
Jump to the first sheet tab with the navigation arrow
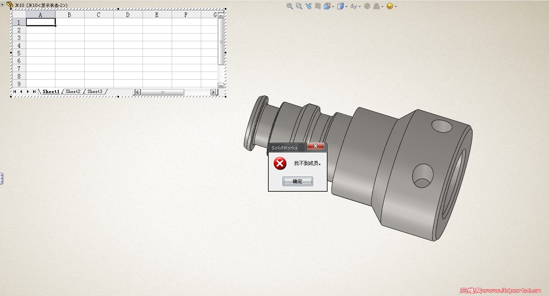click(15, 92)
